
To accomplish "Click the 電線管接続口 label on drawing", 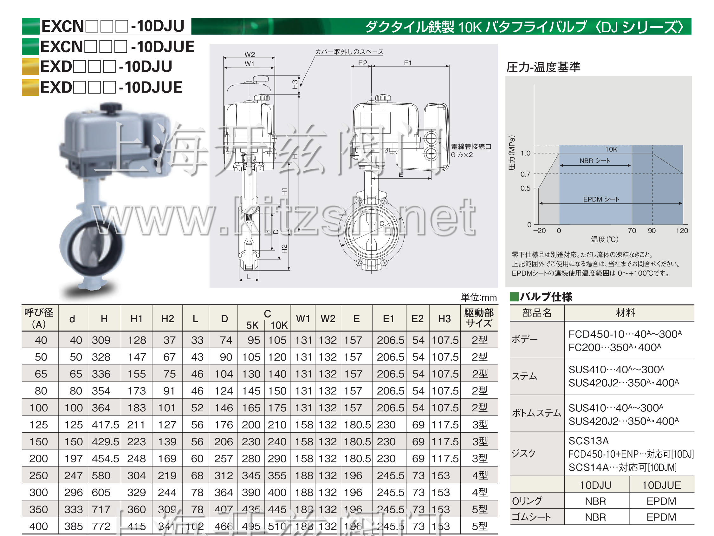I will pos(471,147).
